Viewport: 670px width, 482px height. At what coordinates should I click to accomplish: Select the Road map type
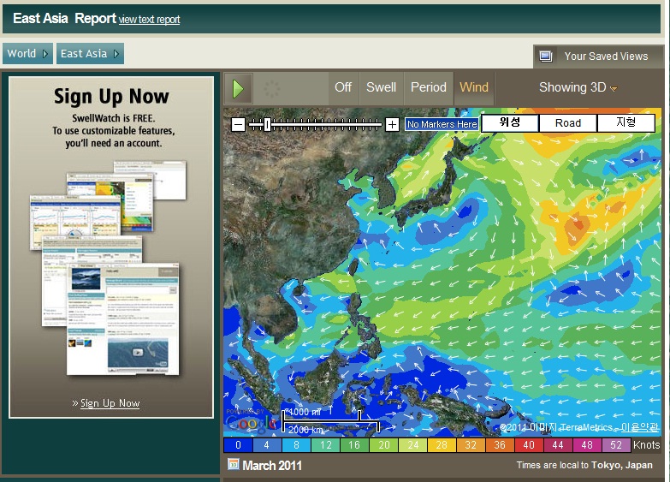[x=568, y=122]
